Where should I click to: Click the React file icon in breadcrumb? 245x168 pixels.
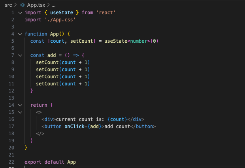[x=23, y=5]
